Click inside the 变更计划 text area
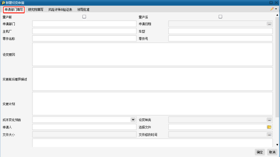The image size is (280, 157). pyautogui.click(x=152, y=104)
